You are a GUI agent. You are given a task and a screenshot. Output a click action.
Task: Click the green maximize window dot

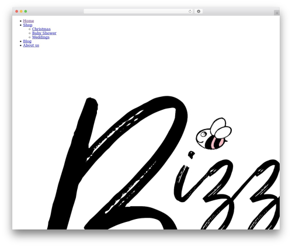point(26,12)
